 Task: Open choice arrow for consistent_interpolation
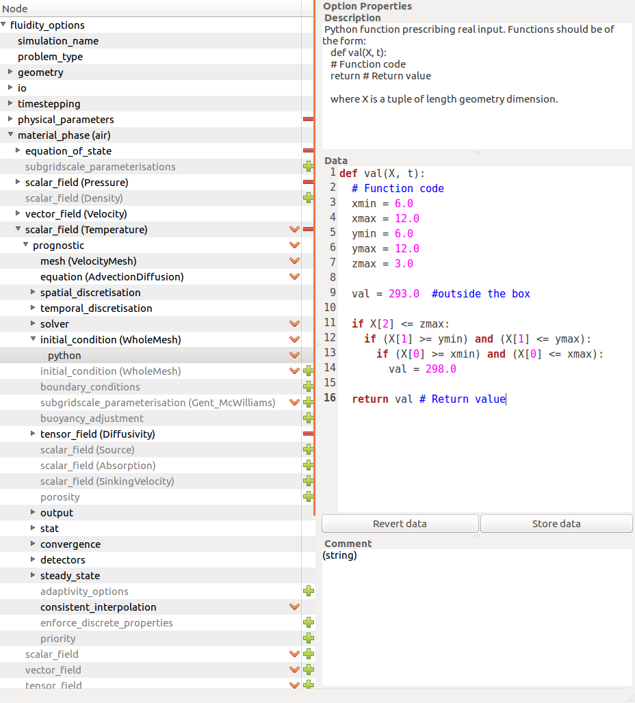(294, 607)
